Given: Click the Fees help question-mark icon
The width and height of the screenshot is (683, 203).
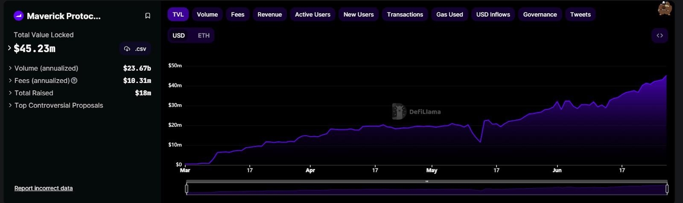Looking at the screenshot, I should [74, 80].
